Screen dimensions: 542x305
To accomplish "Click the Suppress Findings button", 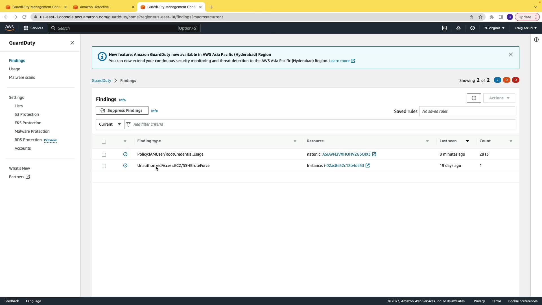I will [x=122, y=110].
